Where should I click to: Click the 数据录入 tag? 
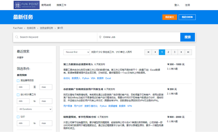(x=76, y=78)
